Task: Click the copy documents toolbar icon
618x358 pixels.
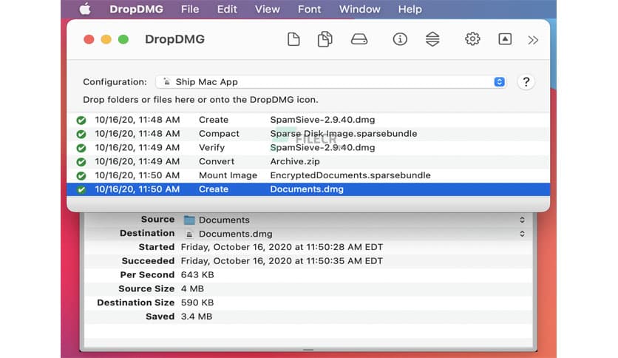Action: pyautogui.click(x=325, y=39)
